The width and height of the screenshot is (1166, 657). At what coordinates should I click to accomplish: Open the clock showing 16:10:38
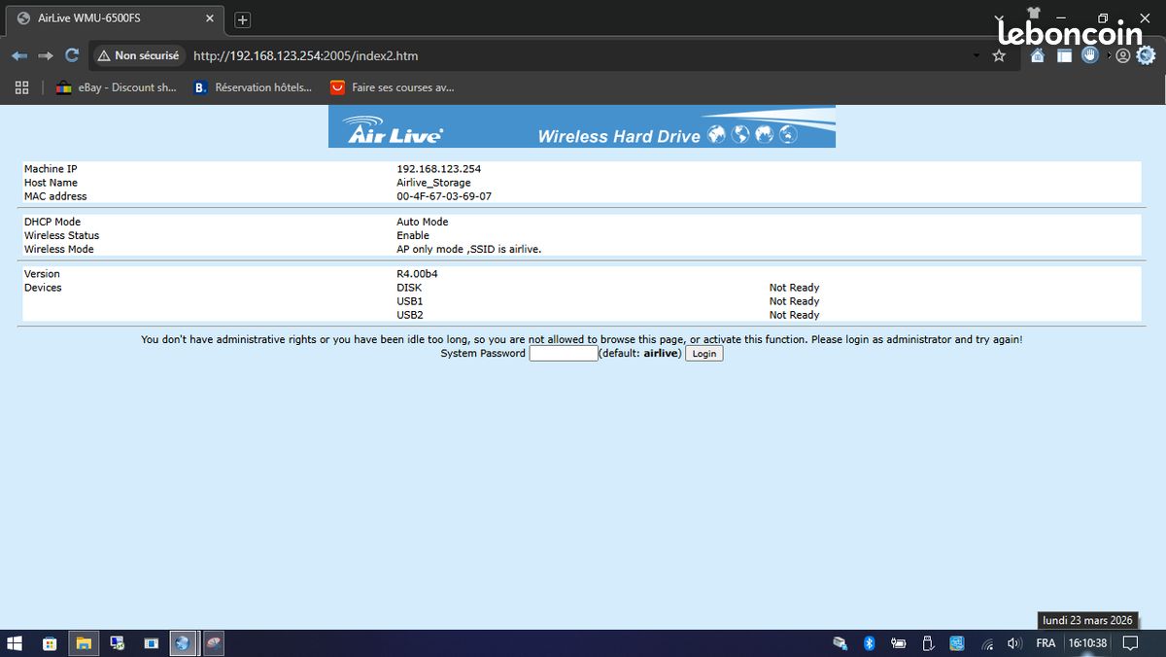pyautogui.click(x=1087, y=643)
